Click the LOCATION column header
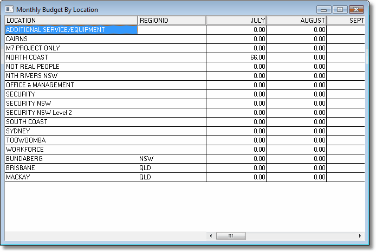 pos(71,21)
